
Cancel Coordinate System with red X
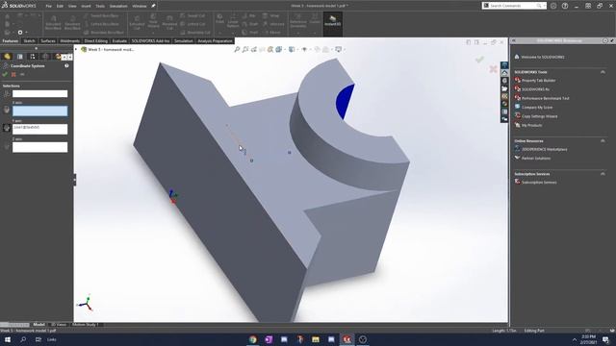[13, 74]
